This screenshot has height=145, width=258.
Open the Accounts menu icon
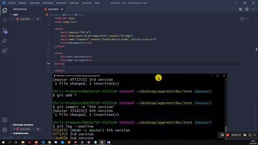click(4, 120)
